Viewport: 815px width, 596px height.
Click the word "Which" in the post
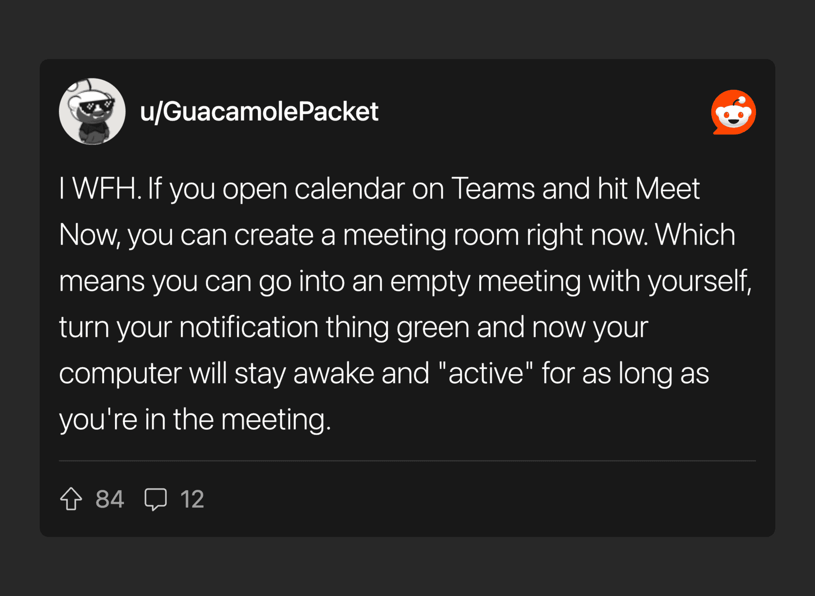(695, 235)
